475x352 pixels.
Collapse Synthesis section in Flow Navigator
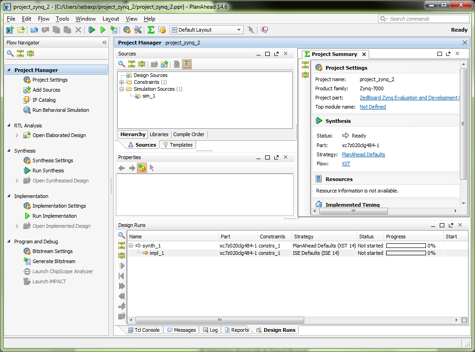(x=9, y=151)
